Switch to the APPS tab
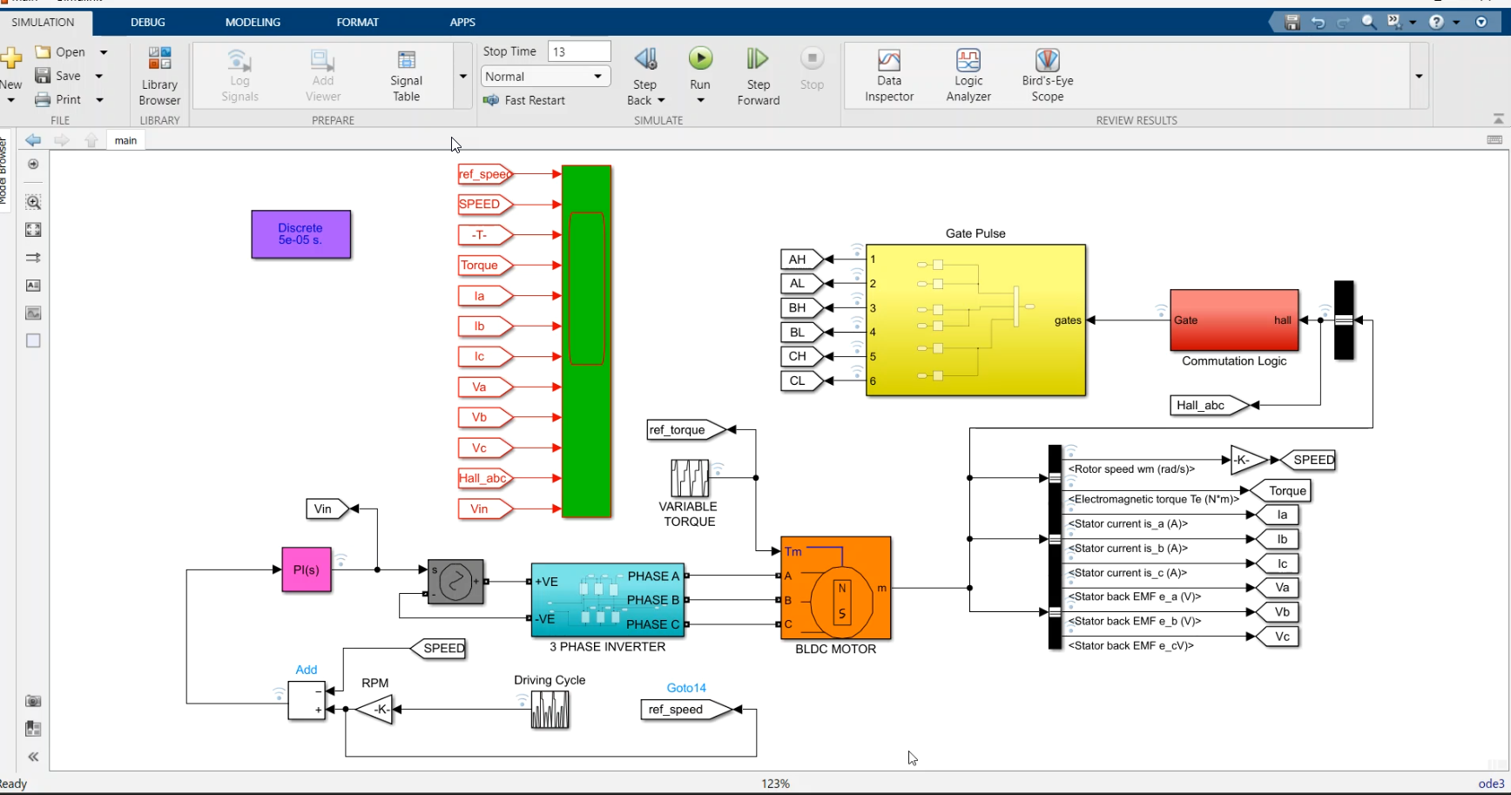The image size is (1511, 795). pyautogui.click(x=462, y=22)
